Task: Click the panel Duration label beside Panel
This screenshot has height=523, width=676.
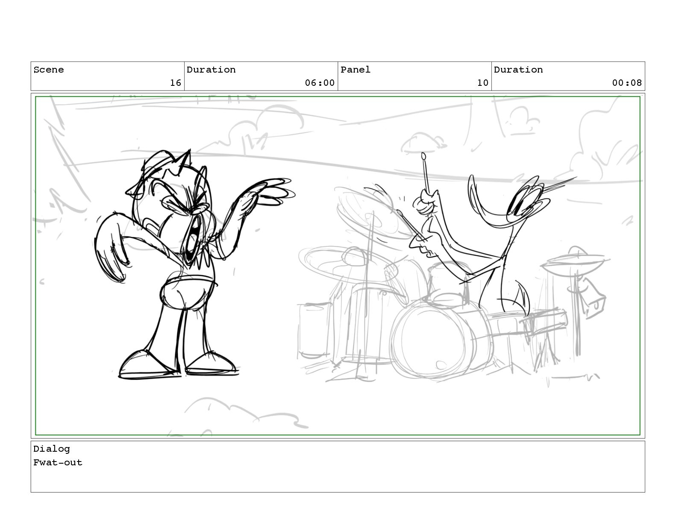Action: (518, 70)
